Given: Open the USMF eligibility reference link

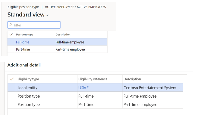Looking at the screenshot, I should click(x=83, y=88).
